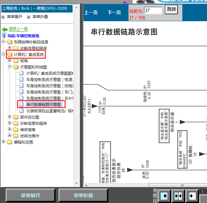Collapse the 计算机/集成系统 node
This screenshot has height=203, width=207.
point(3,54)
